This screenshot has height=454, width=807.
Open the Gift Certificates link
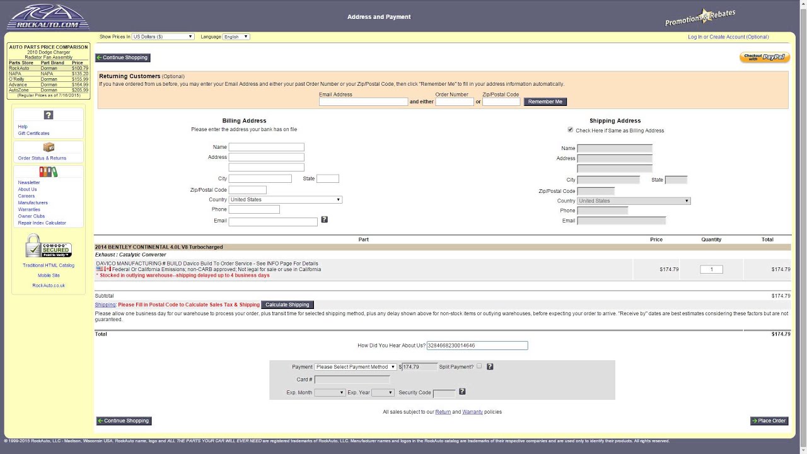[x=33, y=133]
